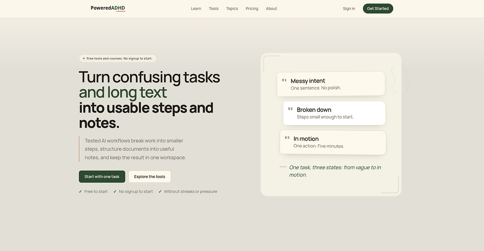Click Explore the tools button

[x=150, y=177]
